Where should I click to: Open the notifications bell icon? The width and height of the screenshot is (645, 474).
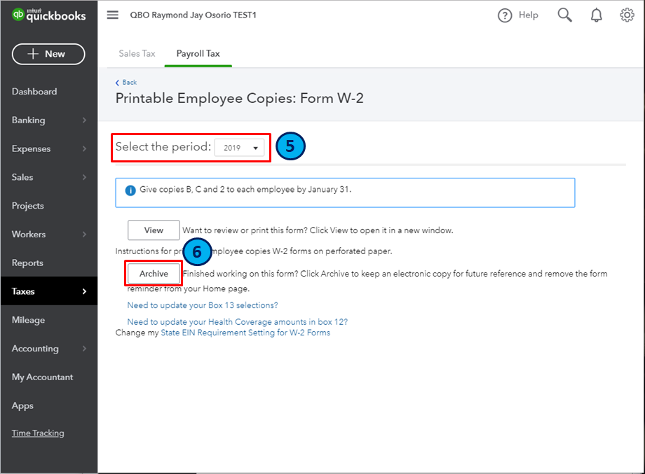click(x=597, y=15)
